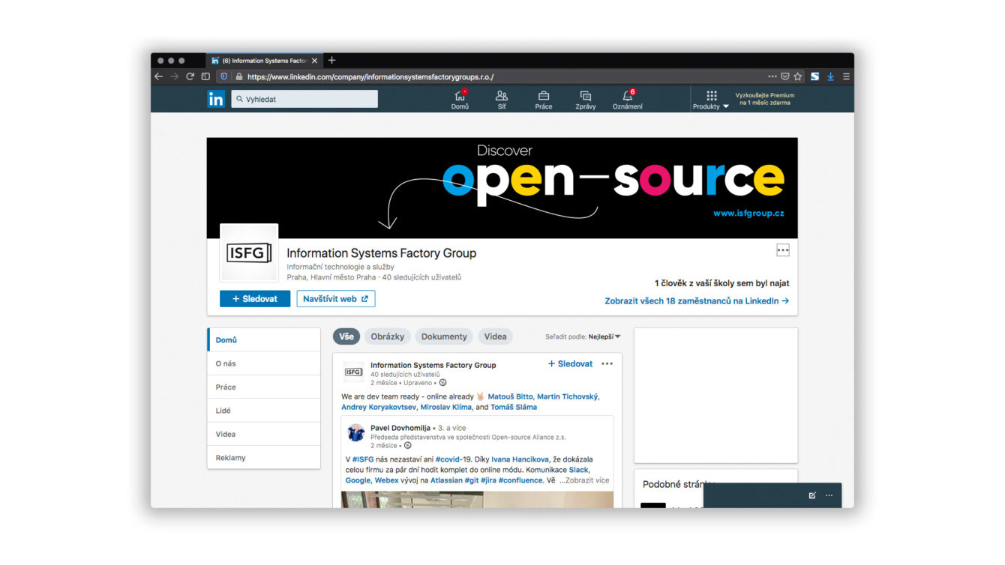Click the Slack mention link
The width and height of the screenshot is (1005, 565).
coord(579,470)
